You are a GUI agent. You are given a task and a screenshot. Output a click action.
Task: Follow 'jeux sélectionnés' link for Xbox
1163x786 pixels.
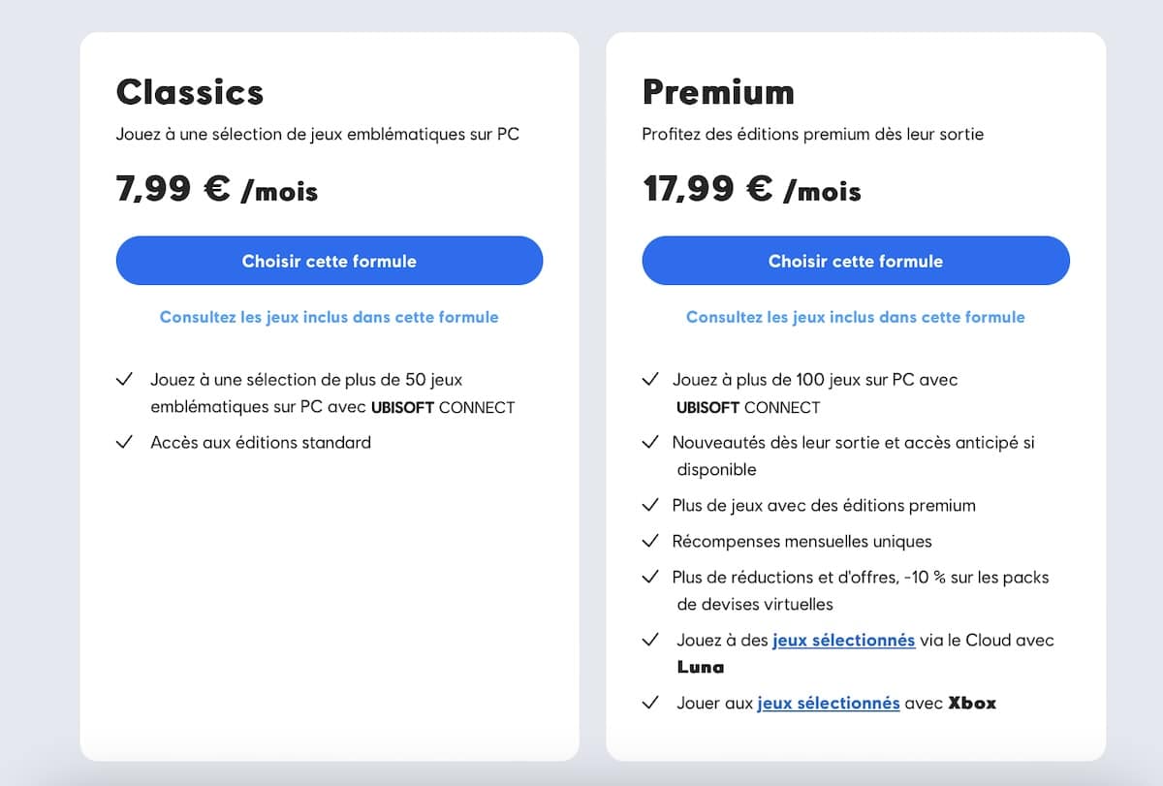tap(829, 703)
